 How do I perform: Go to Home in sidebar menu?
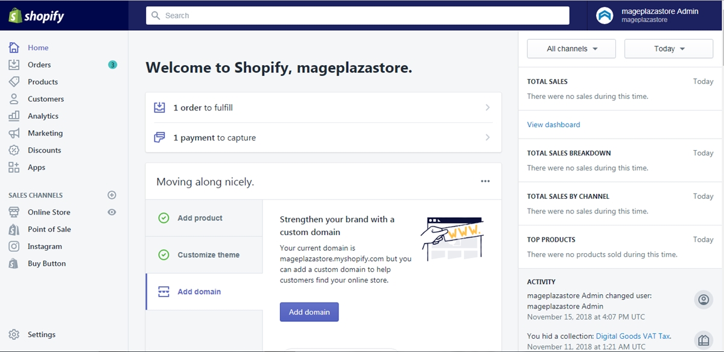pyautogui.click(x=38, y=48)
